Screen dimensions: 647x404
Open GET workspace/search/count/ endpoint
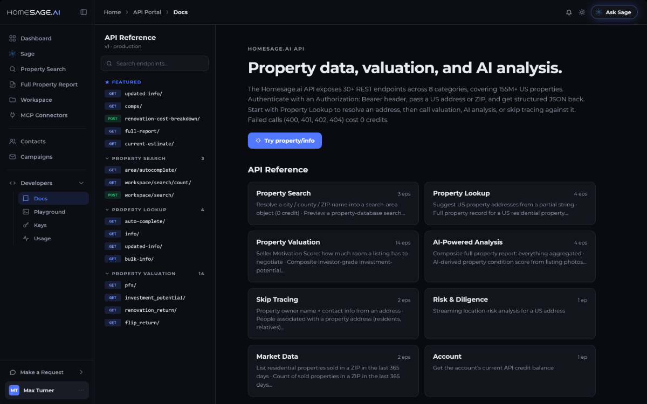coord(155,183)
